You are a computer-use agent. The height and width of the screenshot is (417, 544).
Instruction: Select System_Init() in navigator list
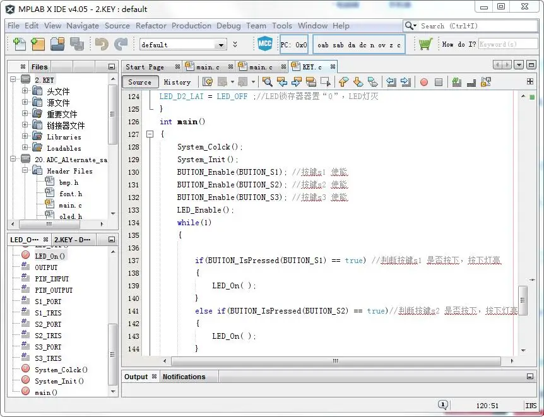[59, 381]
